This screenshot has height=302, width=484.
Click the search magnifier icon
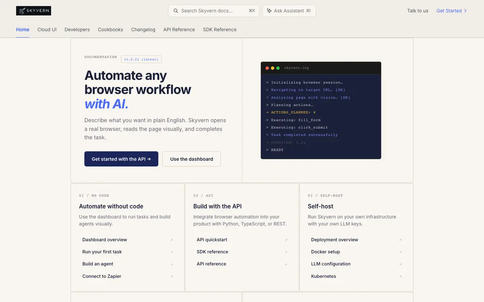(x=176, y=11)
